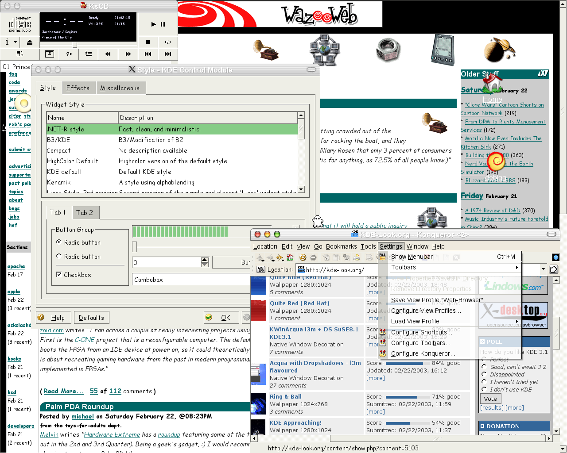
Task: Click the Go button beside Konqueror location bar
Action: pos(554,269)
